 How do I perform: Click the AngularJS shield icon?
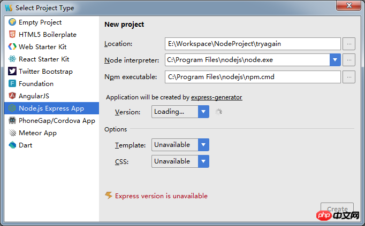12,96
